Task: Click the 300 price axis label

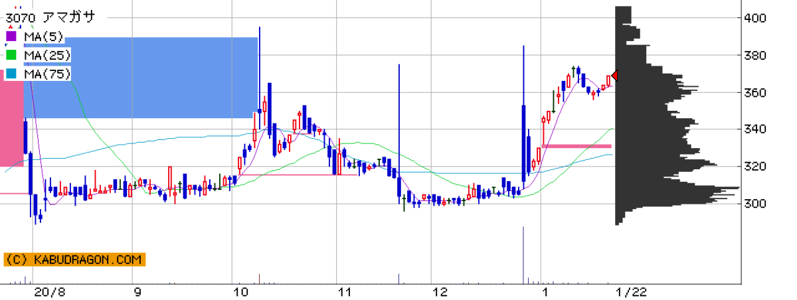Action: pyautogui.click(x=756, y=203)
